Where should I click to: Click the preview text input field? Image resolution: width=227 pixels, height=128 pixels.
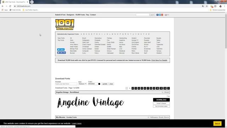66,84
